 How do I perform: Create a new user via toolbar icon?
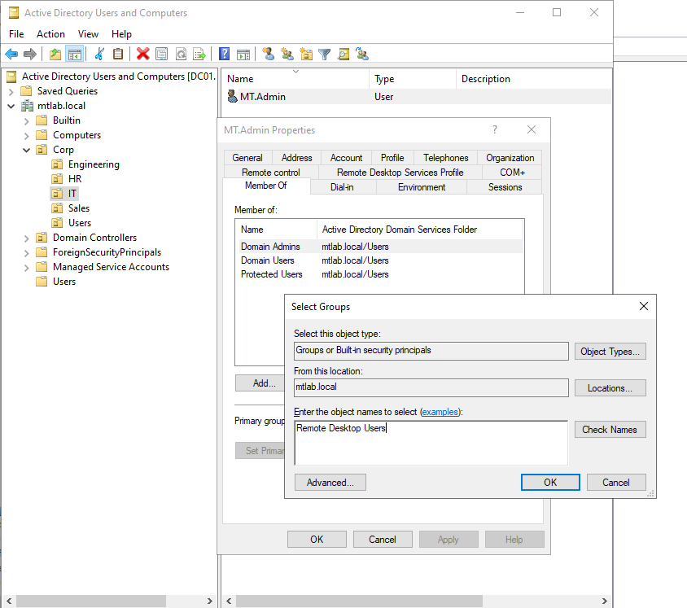click(x=268, y=54)
